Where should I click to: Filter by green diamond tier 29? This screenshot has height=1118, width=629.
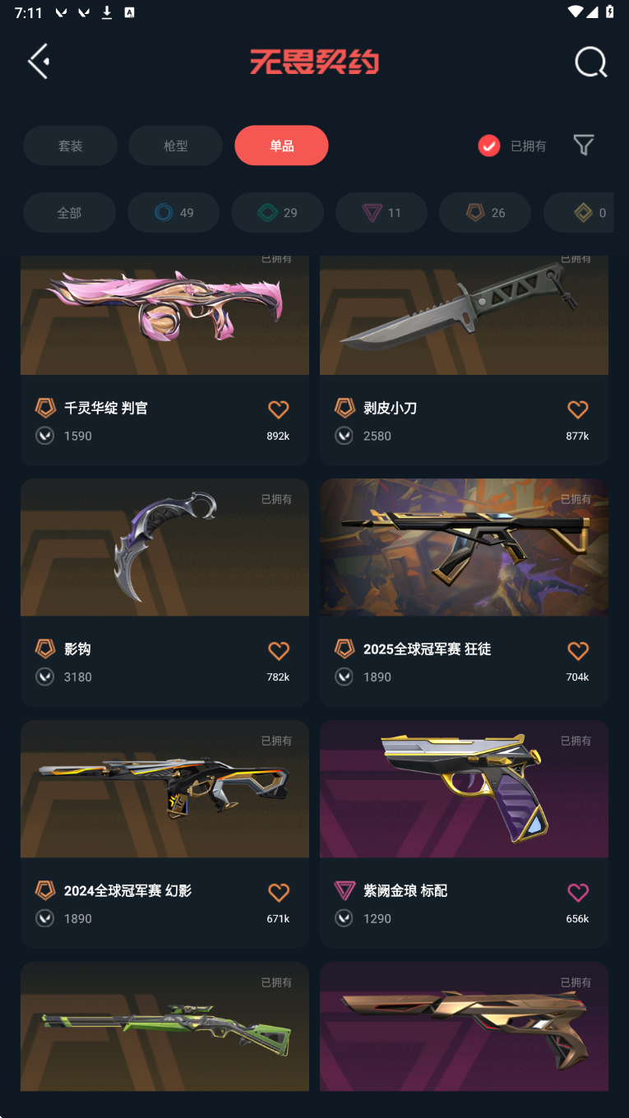[277, 213]
